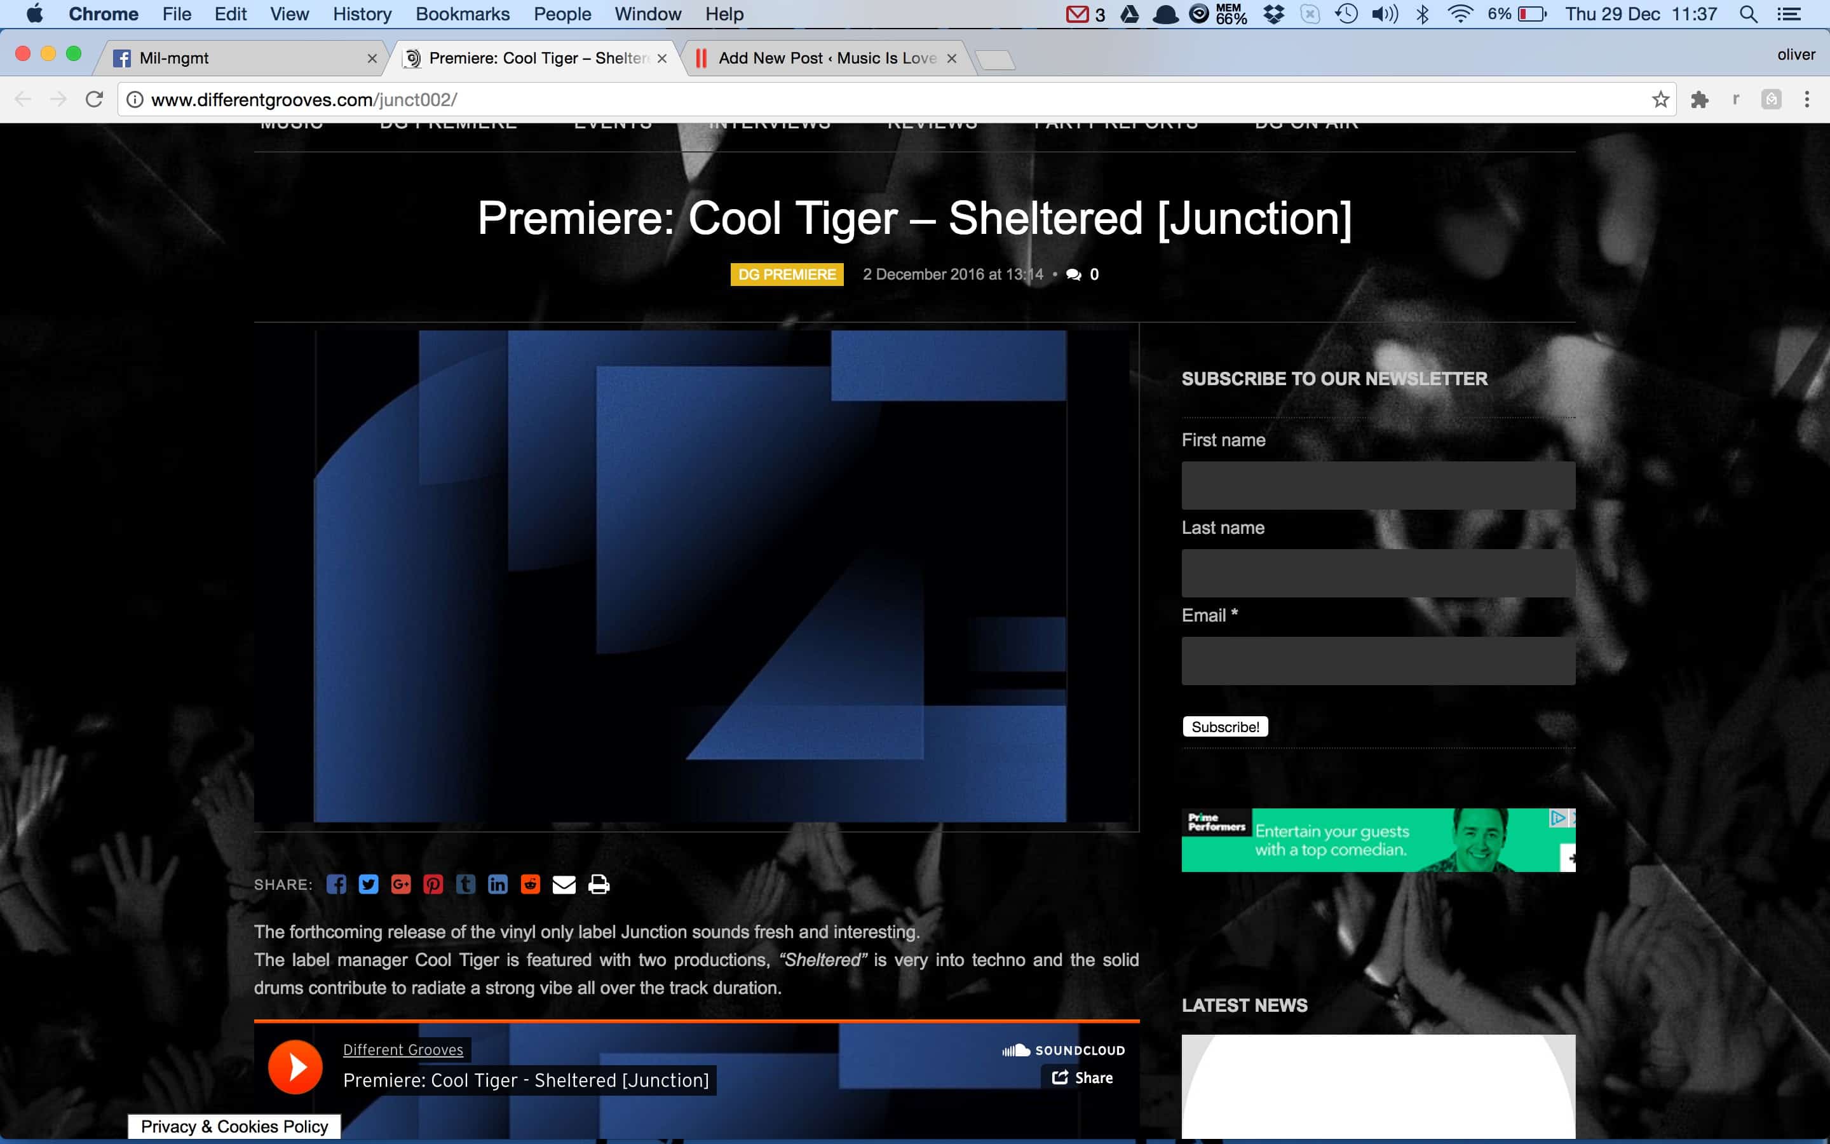Open the Apple menu
1830x1144 pixels.
pyautogui.click(x=35, y=15)
